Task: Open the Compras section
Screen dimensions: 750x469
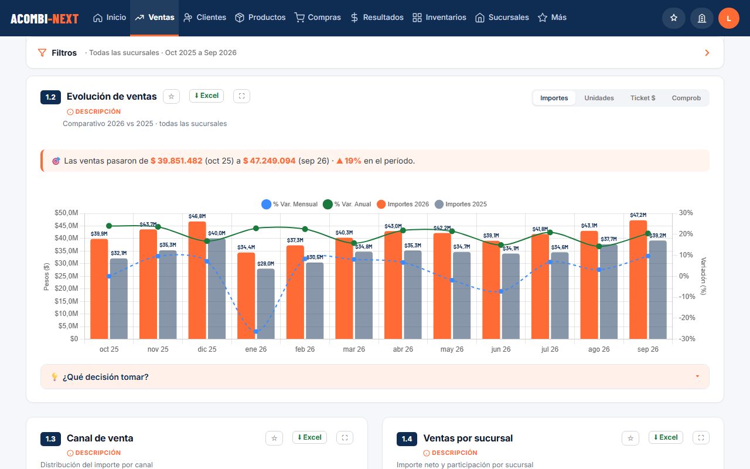Action: coord(318,18)
